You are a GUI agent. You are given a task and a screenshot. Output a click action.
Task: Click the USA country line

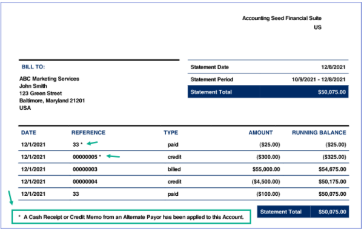point(25,108)
